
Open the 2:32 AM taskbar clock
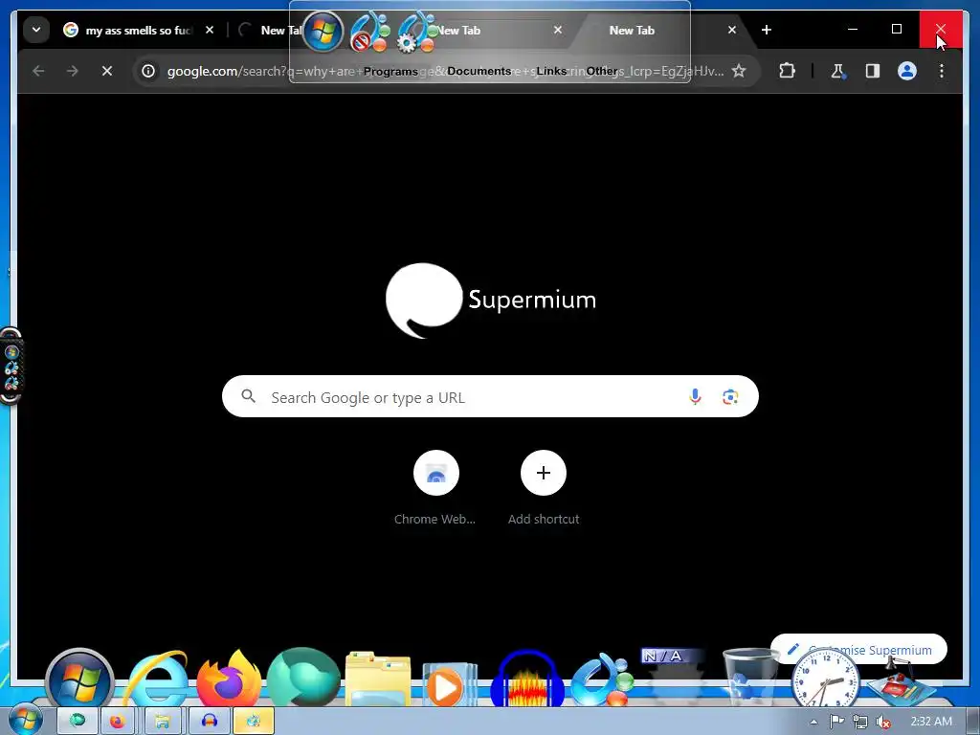pos(931,722)
